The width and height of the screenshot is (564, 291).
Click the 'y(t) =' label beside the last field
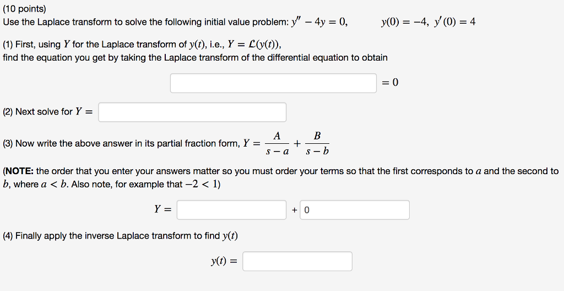click(224, 261)
